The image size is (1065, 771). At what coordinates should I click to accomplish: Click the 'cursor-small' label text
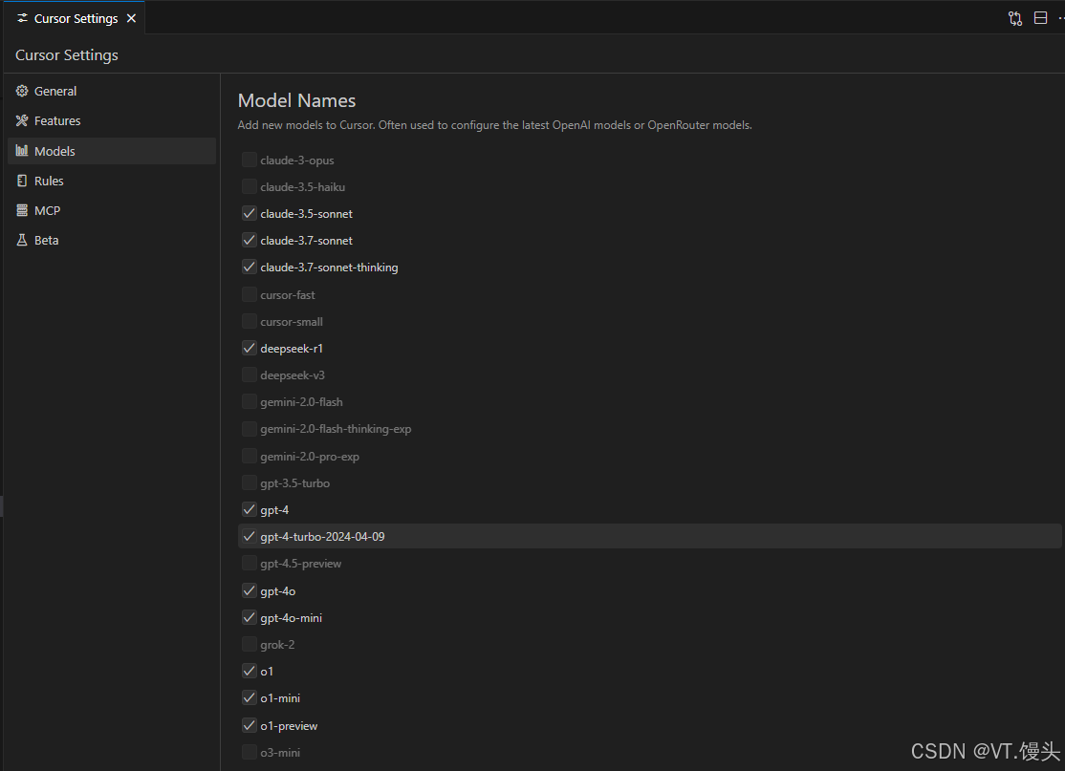292,322
